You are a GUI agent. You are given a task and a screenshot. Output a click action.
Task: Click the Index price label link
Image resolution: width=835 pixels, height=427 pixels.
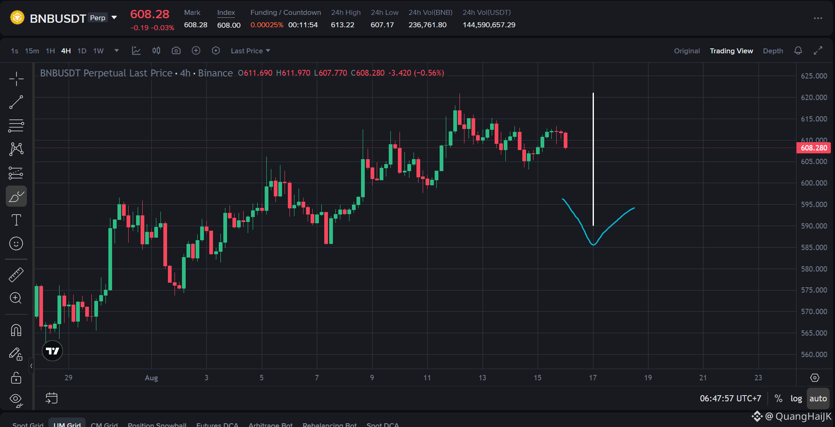pyautogui.click(x=226, y=13)
